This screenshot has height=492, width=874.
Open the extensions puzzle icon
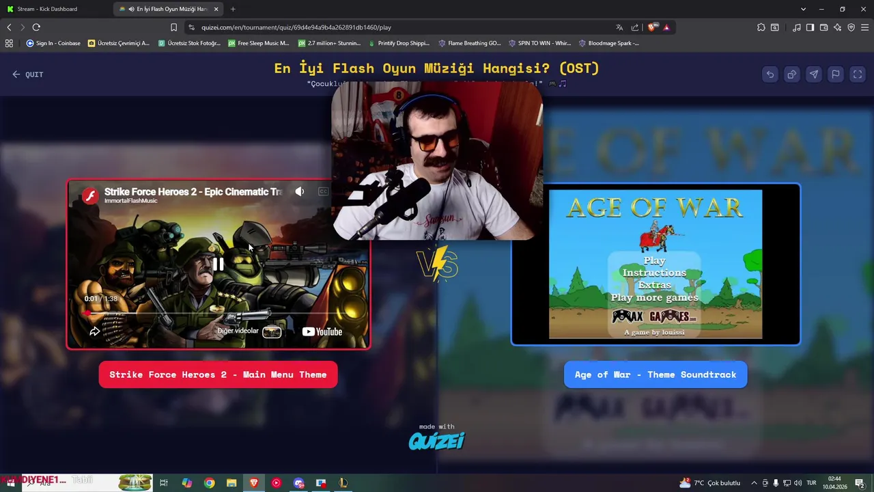click(761, 27)
